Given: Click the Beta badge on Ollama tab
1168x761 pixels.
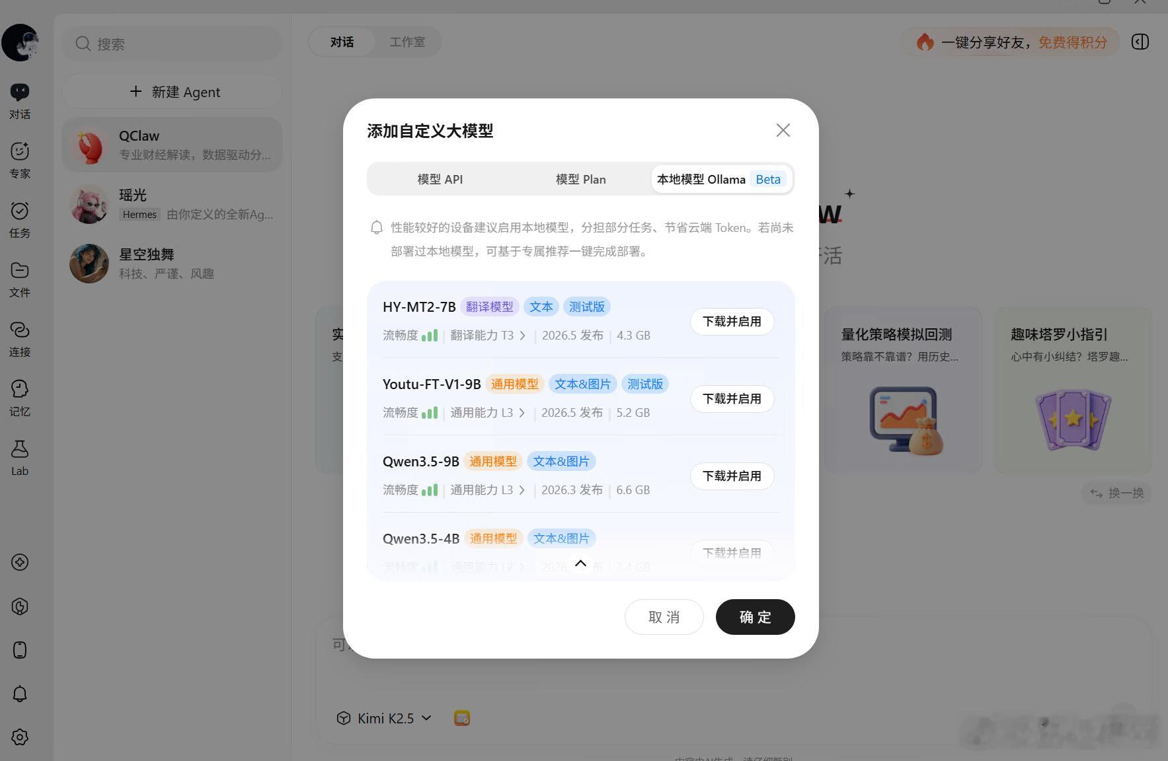Looking at the screenshot, I should (768, 179).
